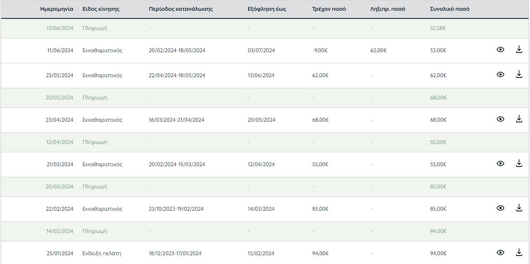Click the Ημερομηνία column header
Viewport: 530px width, 264px height.
(57, 9)
